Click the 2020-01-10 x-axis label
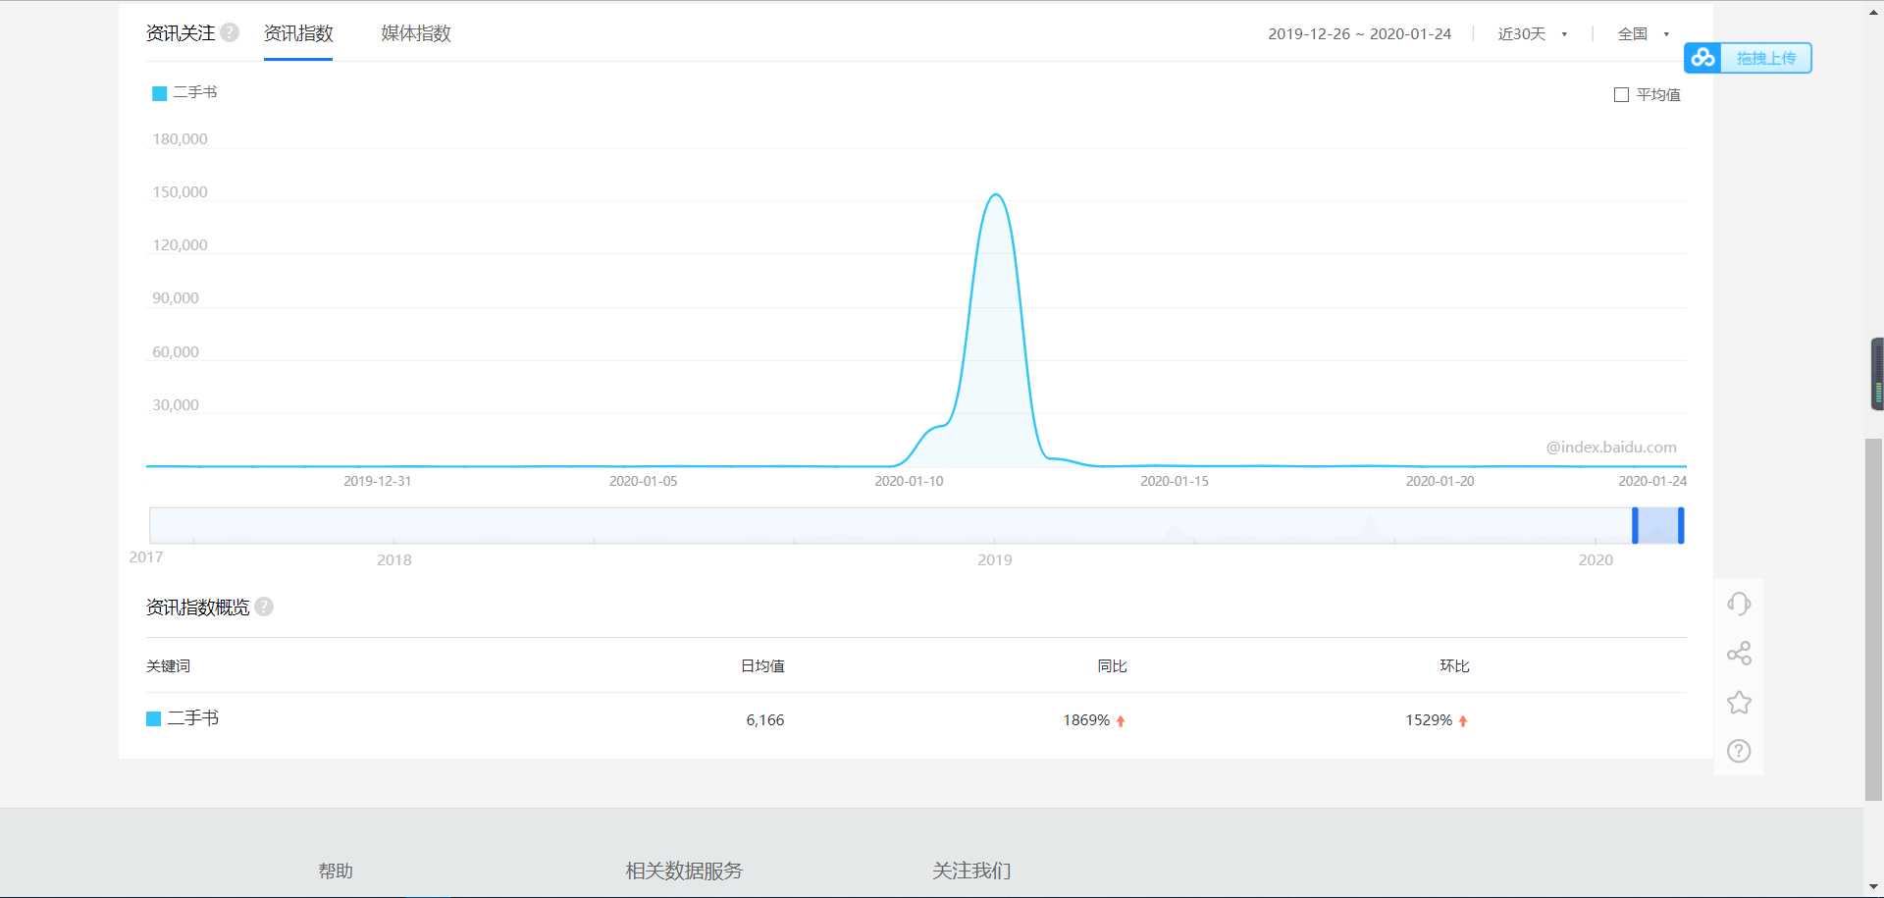 point(909,481)
